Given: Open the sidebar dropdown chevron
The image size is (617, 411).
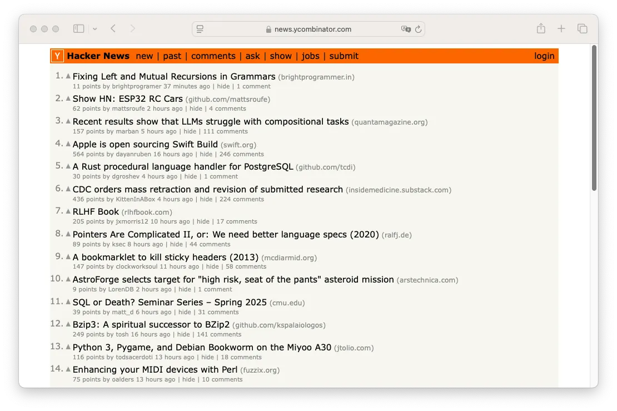Looking at the screenshot, I should (x=95, y=29).
